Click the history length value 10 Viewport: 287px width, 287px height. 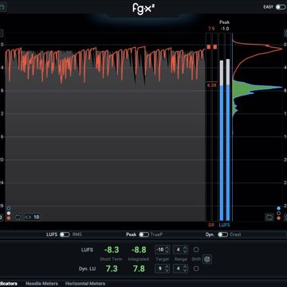click(x=37, y=218)
